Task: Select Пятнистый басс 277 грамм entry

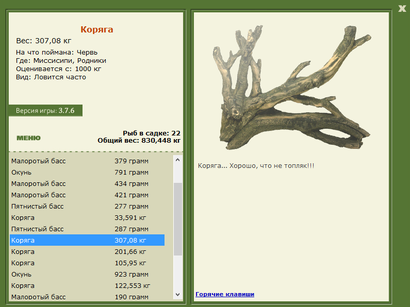Action: pyautogui.click(x=87, y=206)
